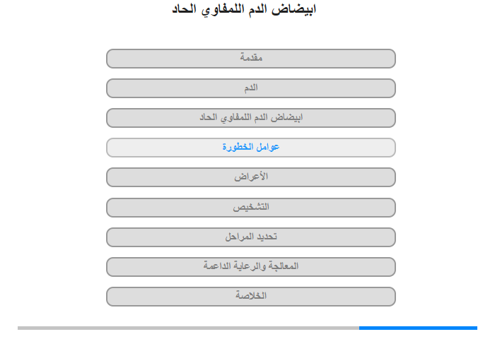The width and height of the screenshot is (495, 339).
Task: Select the الدم (Blood) menu button
Action: coord(251,88)
